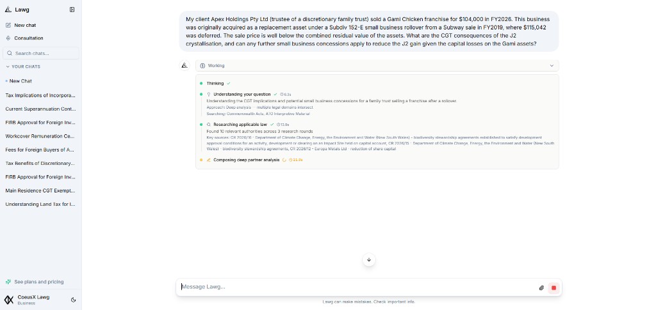Start a New chat from the sidebar
This screenshot has width=656, height=310.
tap(25, 25)
